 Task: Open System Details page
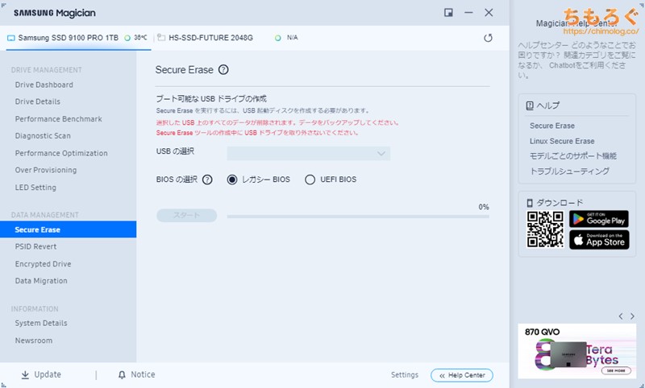(41, 323)
